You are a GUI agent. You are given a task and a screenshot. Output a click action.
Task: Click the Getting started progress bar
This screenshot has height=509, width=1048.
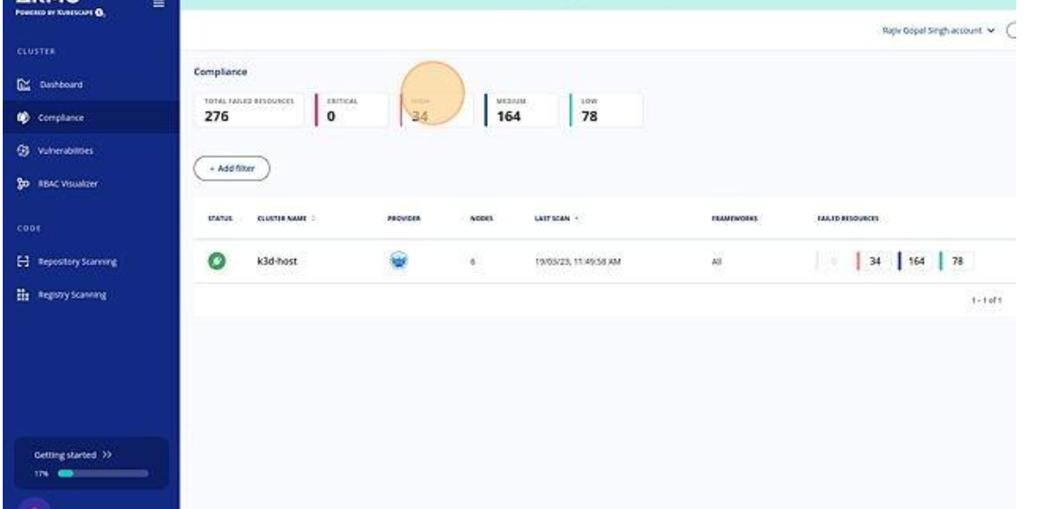[102, 473]
